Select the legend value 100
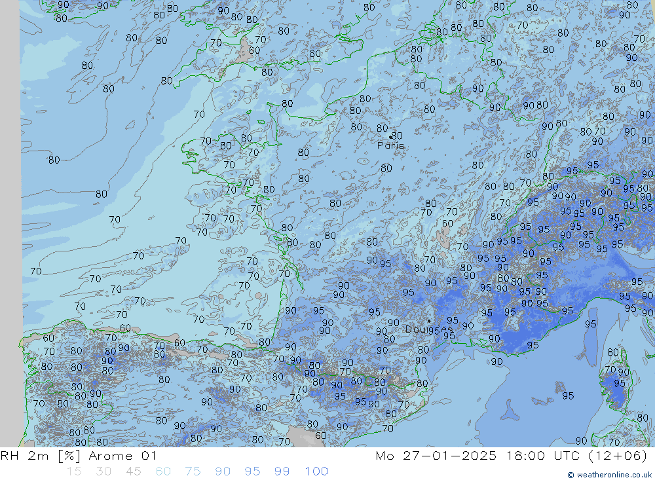 click(316, 471)
